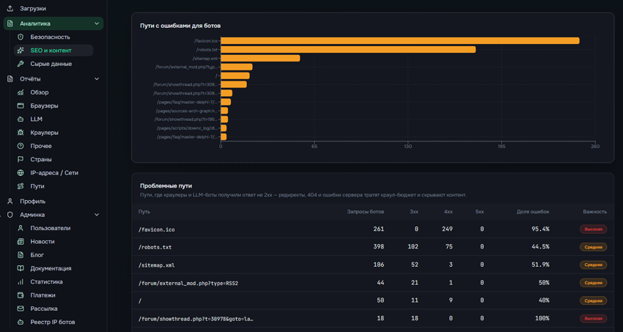The image size is (623, 332).
Task: Open the Браузеры report label
Action: [44, 106]
